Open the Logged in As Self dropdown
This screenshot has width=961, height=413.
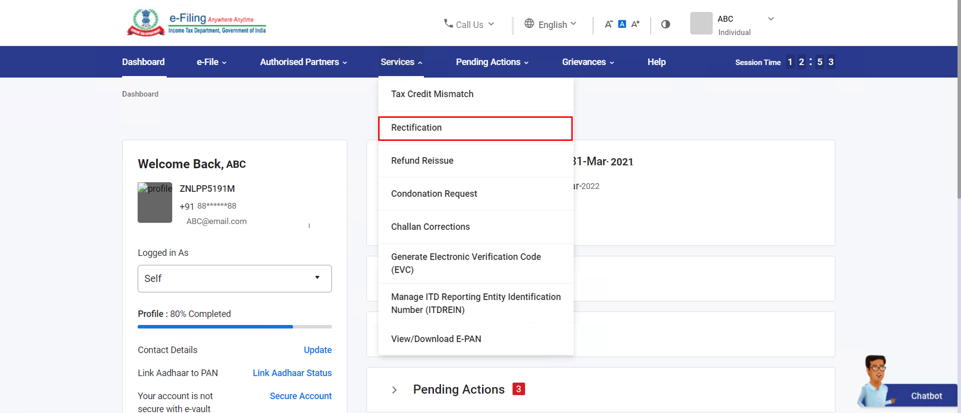tap(234, 278)
